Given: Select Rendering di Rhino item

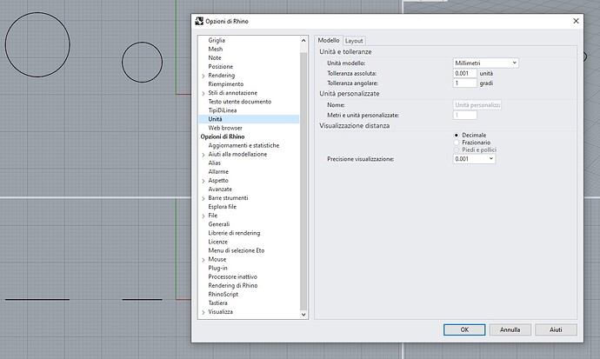Looking at the screenshot, I should pyautogui.click(x=233, y=286).
